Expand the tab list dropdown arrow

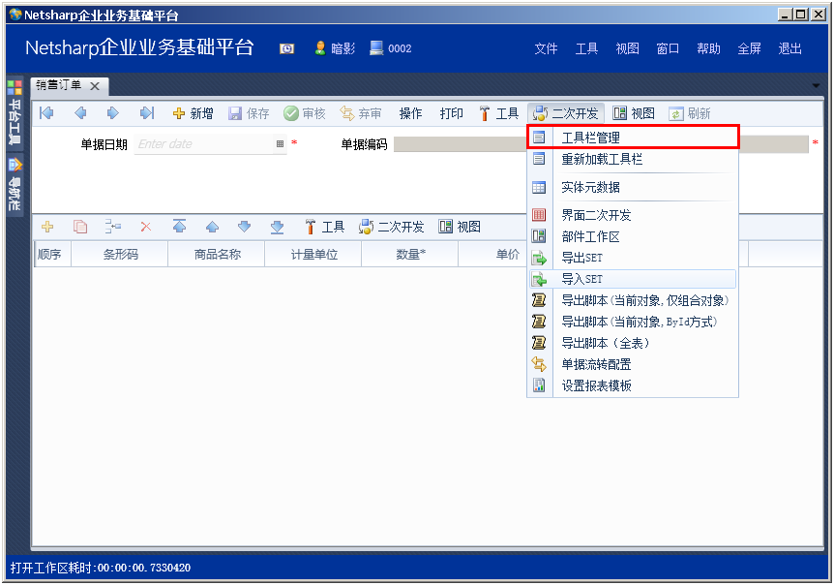click(x=816, y=85)
